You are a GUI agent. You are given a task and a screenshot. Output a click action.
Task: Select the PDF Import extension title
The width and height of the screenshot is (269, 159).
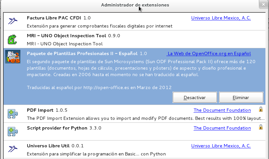click(x=40, y=110)
